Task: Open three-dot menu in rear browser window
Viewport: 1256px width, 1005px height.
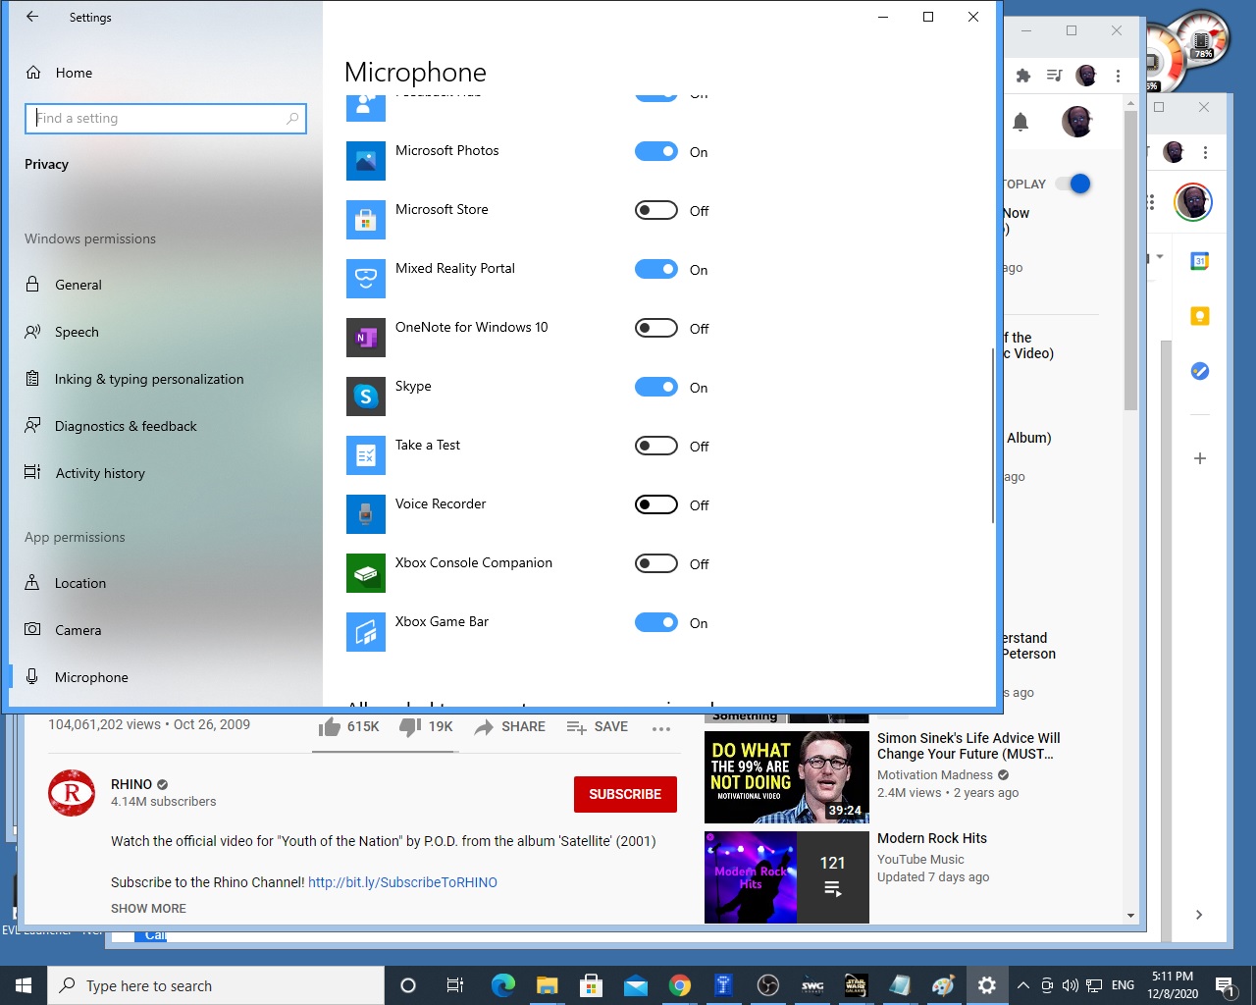Action: point(1205,152)
